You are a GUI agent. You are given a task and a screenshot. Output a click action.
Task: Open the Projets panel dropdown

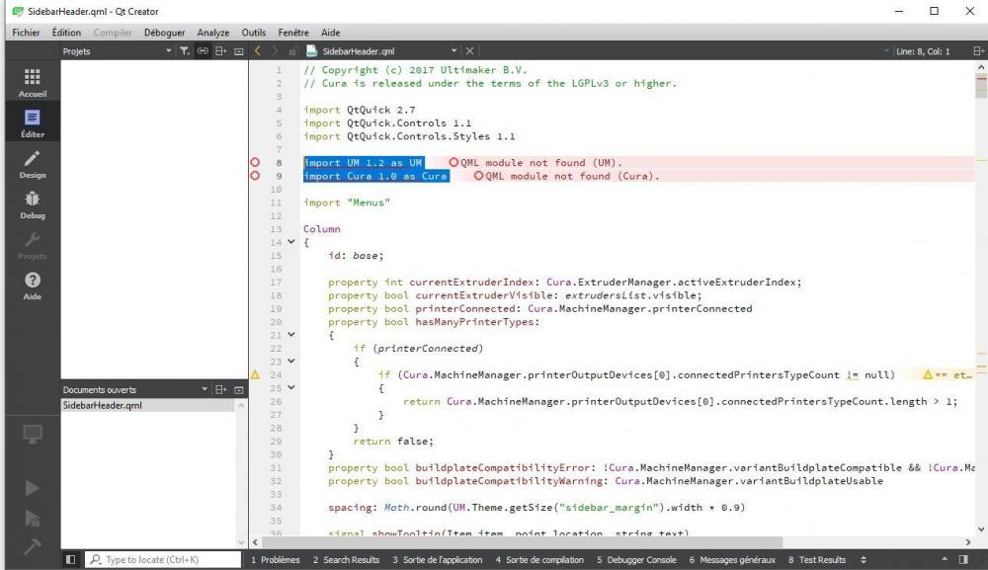tap(168, 51)
